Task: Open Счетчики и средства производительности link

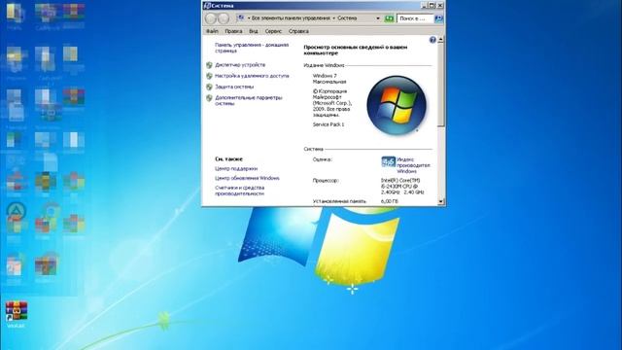Action: (x=240, y=191)
